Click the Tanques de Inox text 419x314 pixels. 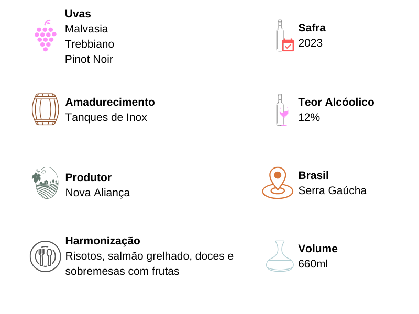pos(106,117)
